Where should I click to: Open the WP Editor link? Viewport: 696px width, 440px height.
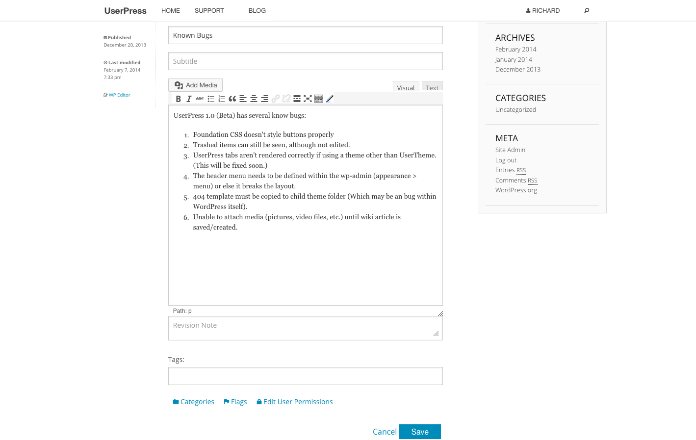(x=117, y=95)
